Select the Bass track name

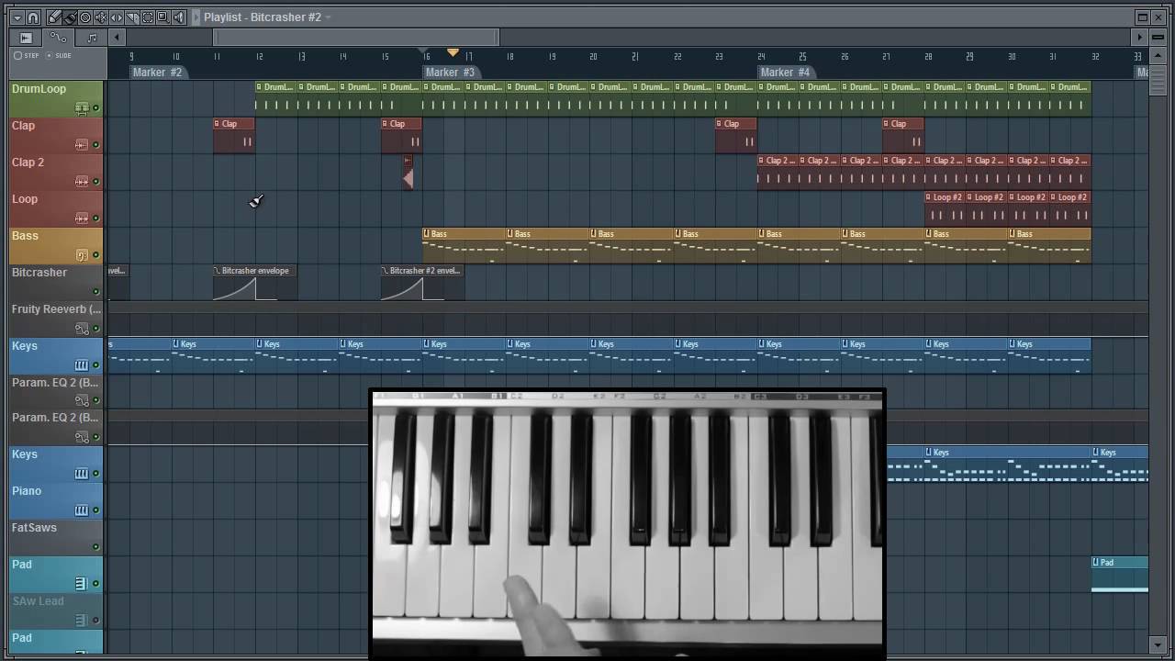(25, 236)
